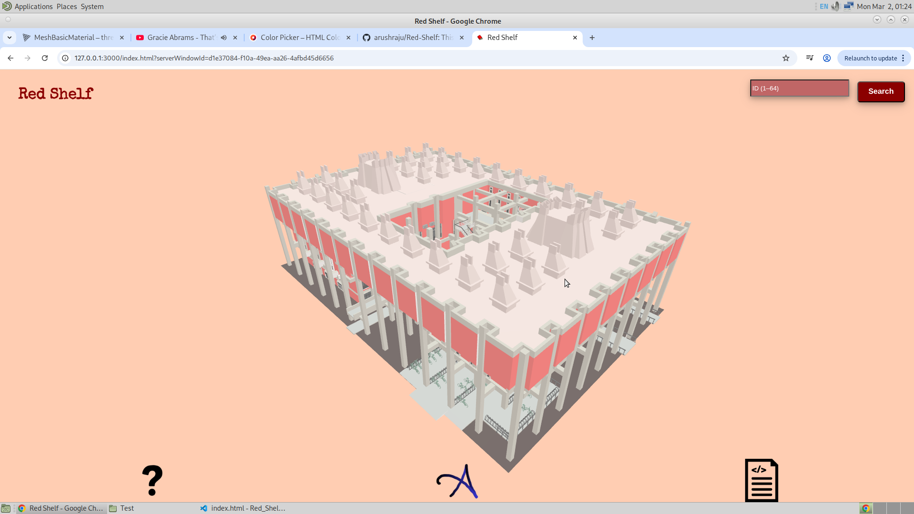914x514 pixels.
Task: Open the code document icon
Action: pyautogui.click(x=761, y=480)
